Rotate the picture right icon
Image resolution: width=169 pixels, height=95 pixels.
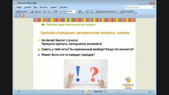click(92, 12)
